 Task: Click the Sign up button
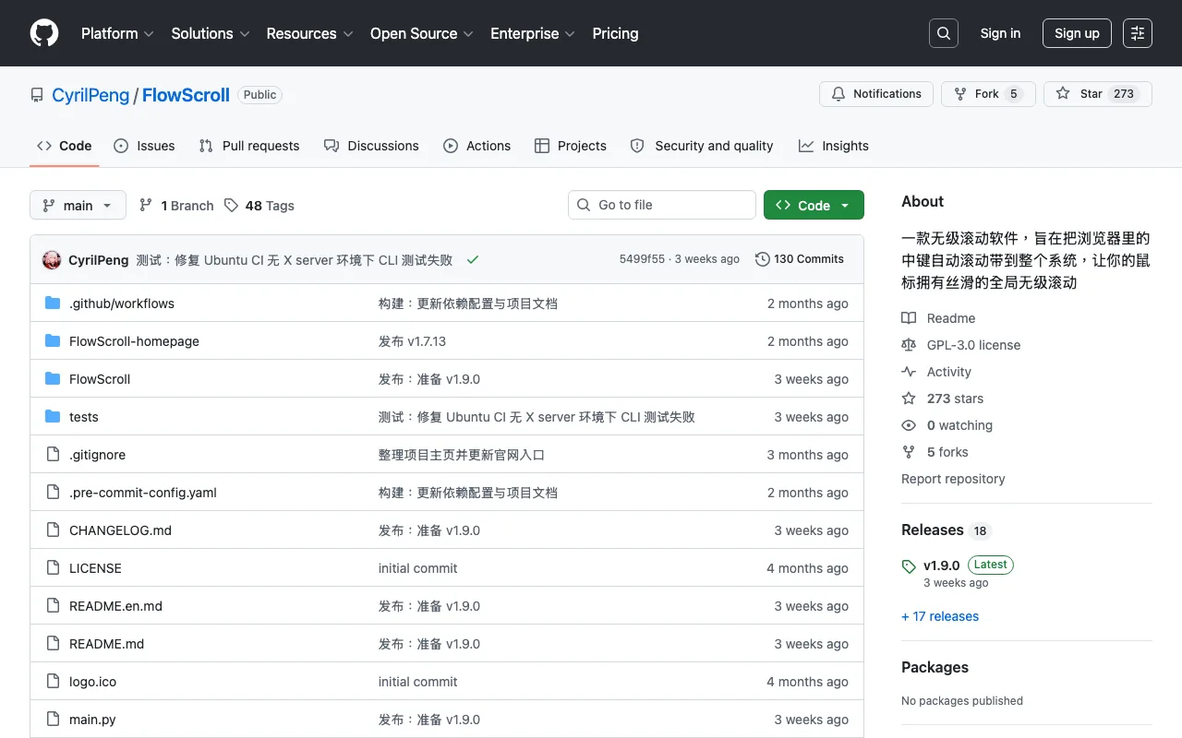tap(1077, 33)
